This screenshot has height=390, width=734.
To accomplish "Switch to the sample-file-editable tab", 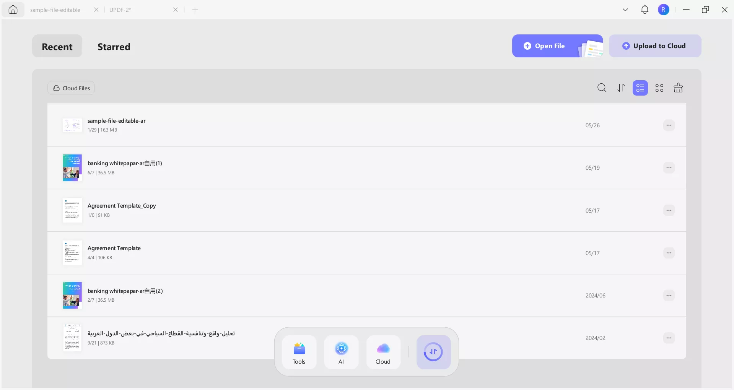I will click(55, 10).
